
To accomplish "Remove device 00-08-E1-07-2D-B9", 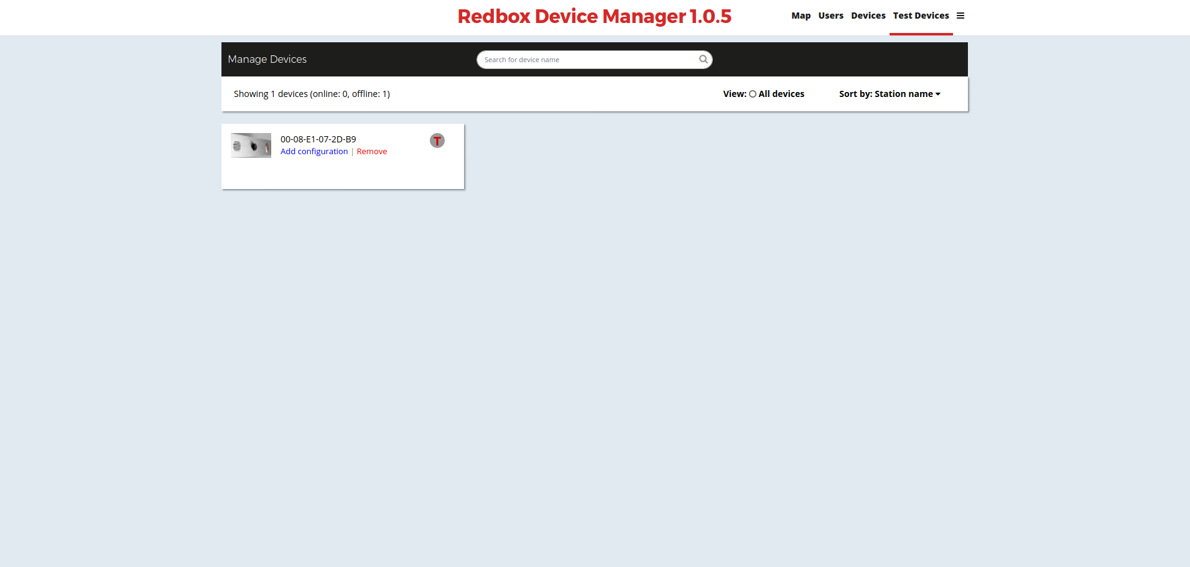I will [x=371, y=152].
